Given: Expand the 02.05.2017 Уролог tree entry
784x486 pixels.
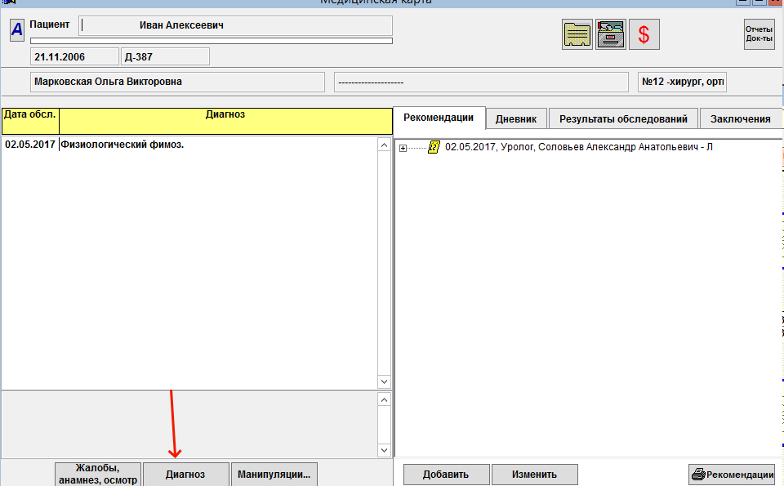Looking at the screenshot, I should [x=403, y=148].
